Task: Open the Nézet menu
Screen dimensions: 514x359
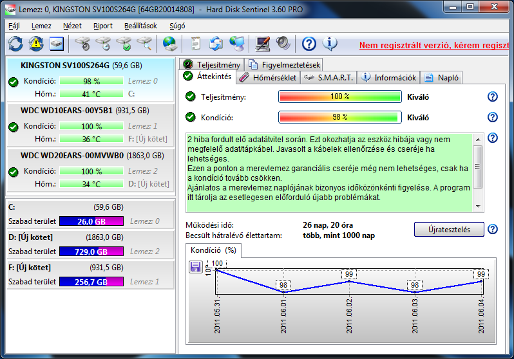Action: [x=72, y=26]
